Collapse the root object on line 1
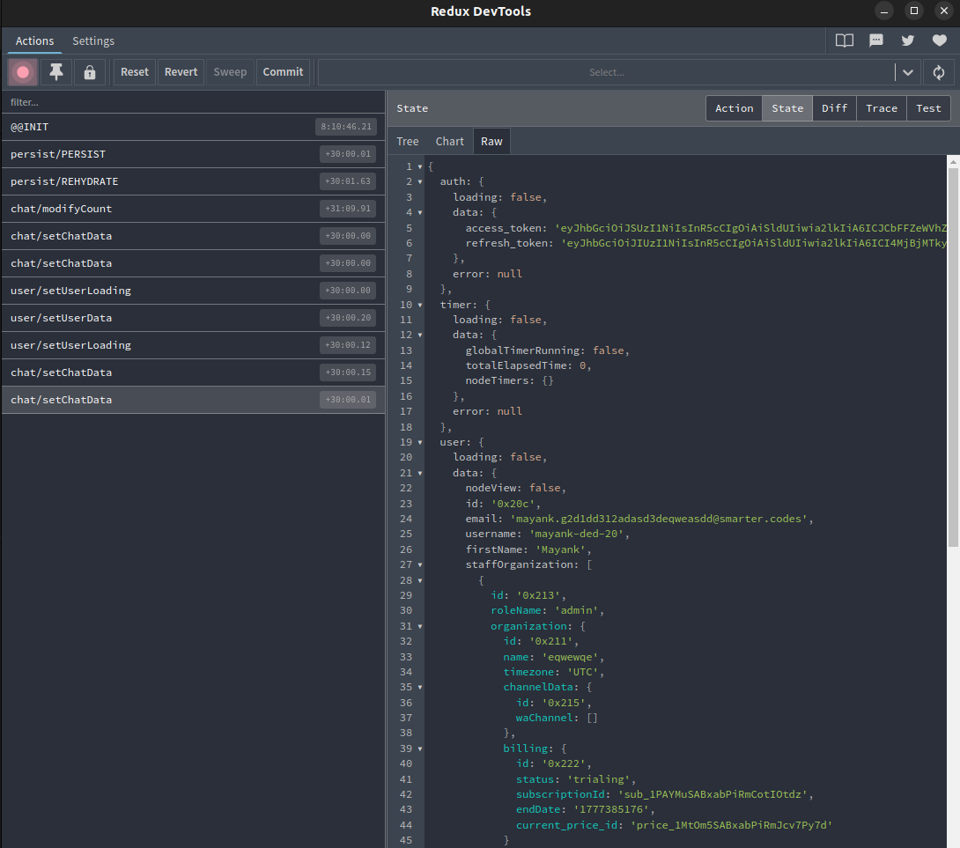Image resolution: width=960 pixels, height=848 pixels. 420,166
